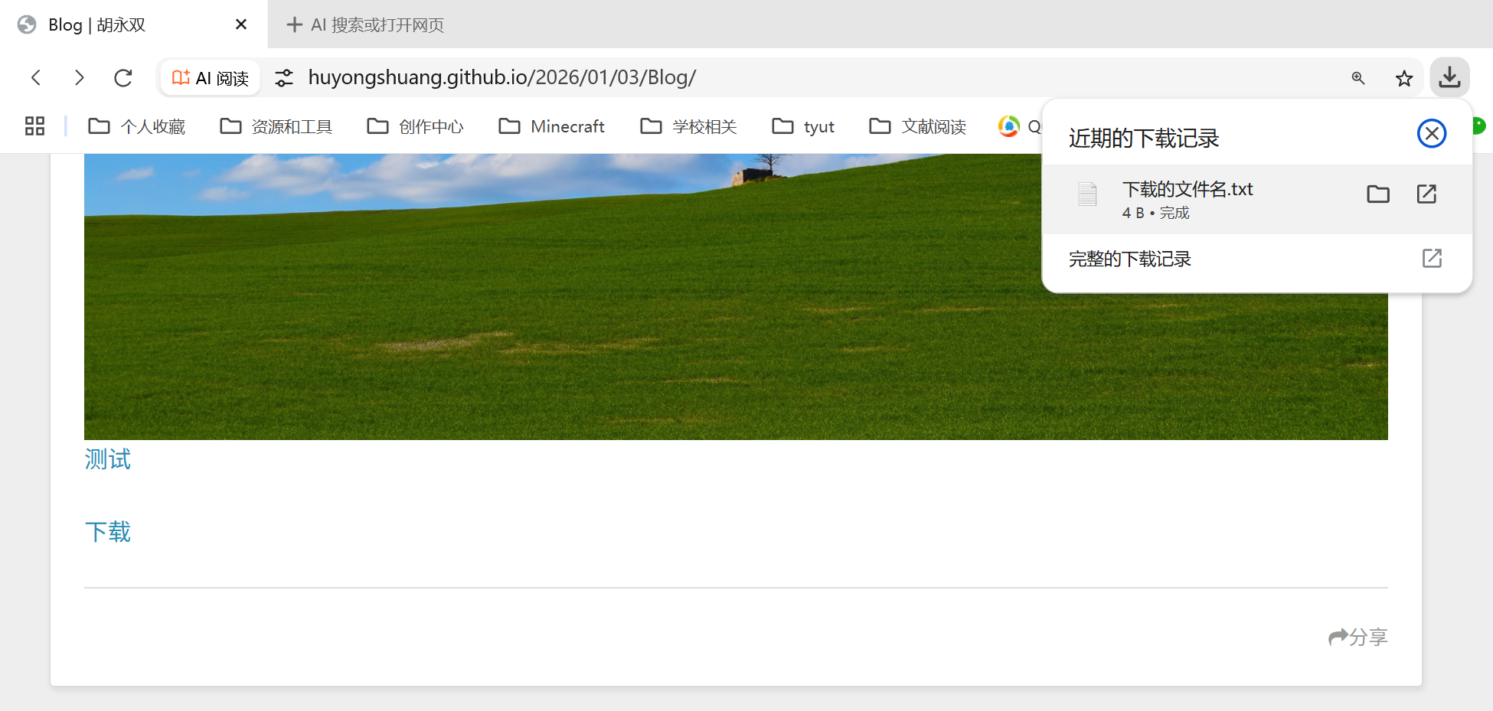Reload the current page

pyautogui.click(x=123, y=77)
